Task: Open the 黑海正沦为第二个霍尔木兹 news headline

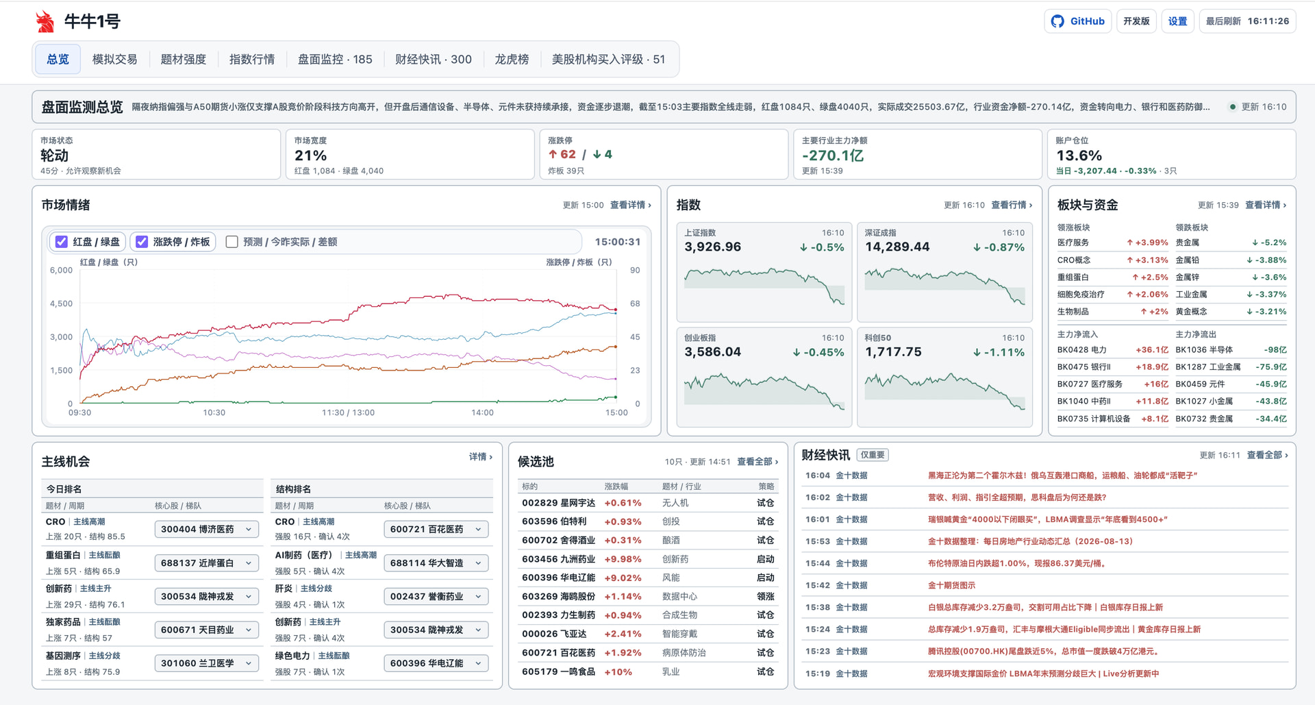Action: coord(1062,475)
